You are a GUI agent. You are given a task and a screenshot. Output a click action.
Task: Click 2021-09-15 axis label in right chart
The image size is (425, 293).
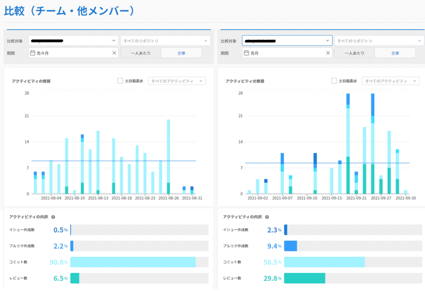point(331,198)
